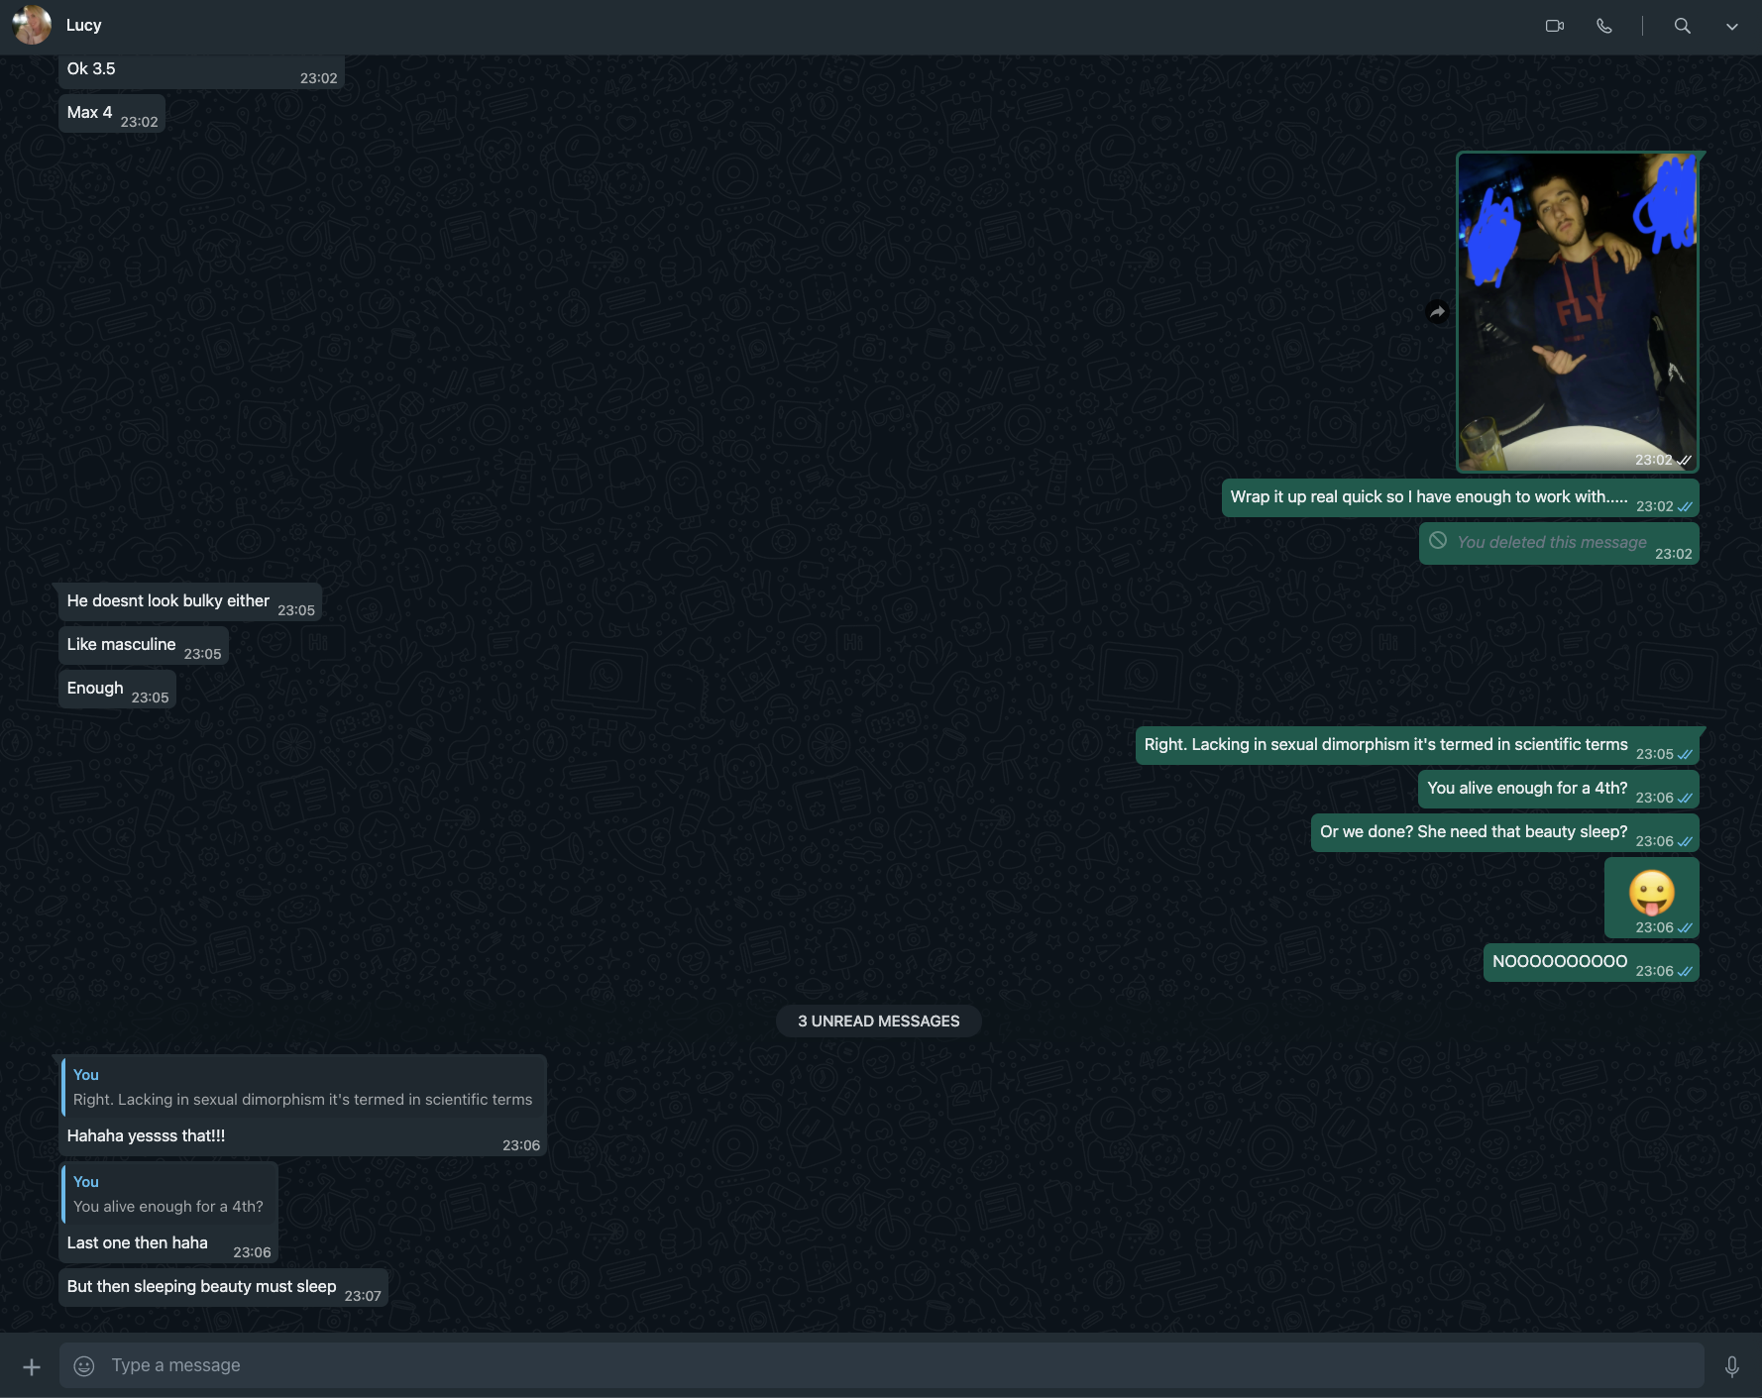Screen dimensions: 1762x1398
Task: Select the "Like masculine" message
Action: 144,645
